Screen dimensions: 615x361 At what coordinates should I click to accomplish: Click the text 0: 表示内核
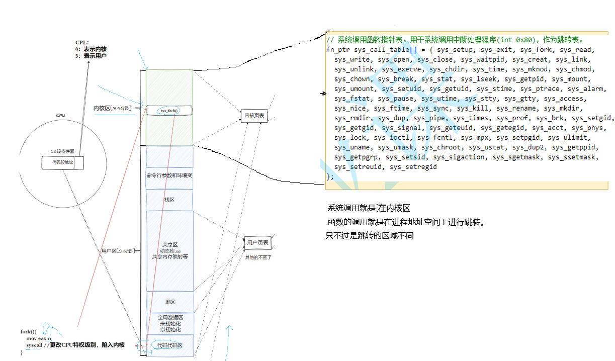tap(91, 49)
